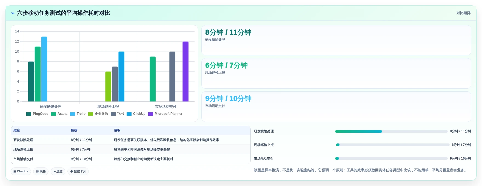Click the blue icon beside the dashboard title
The image size is (482, 186).
click(x=13, y=13)
